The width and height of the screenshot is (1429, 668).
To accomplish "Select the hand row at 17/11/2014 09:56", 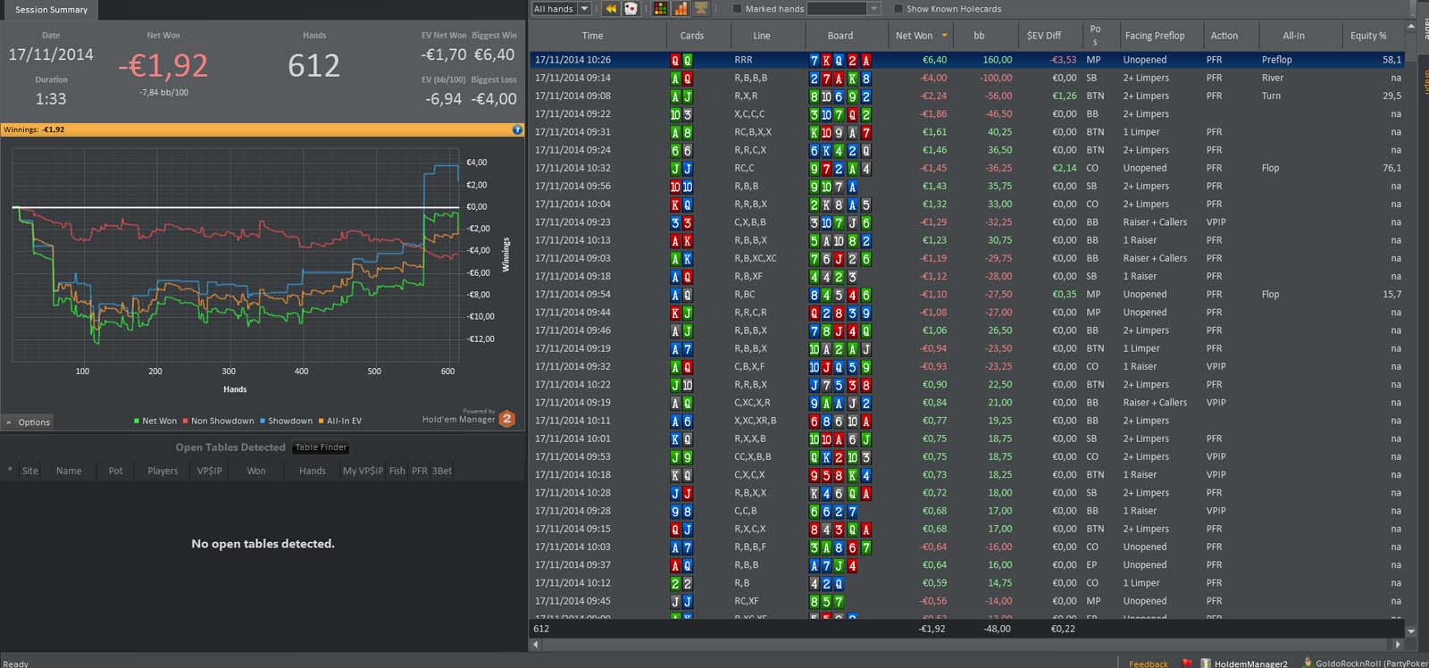I will tap(967, 186).
